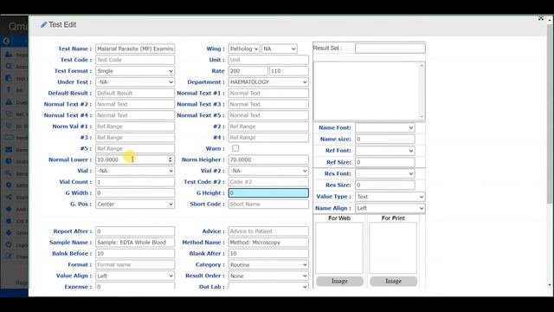The width and height of the screenshot is (554, 312).
Task: Toggle the Warn checkbox
Action: tap(235, 148)
